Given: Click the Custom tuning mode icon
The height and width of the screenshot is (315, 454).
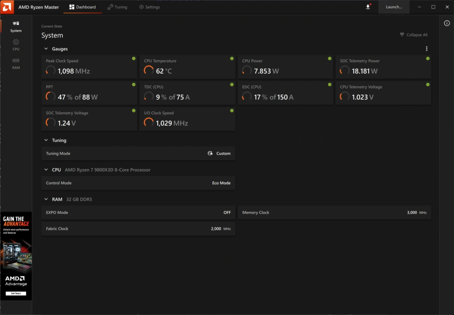Looking at the screenshot, I should pyautogui.click(x=210, y=153).
